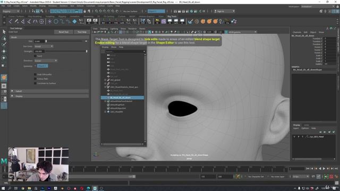Click the circular lattice shelf icon
The width and height of the screenshot is (340, 191).
41,21
